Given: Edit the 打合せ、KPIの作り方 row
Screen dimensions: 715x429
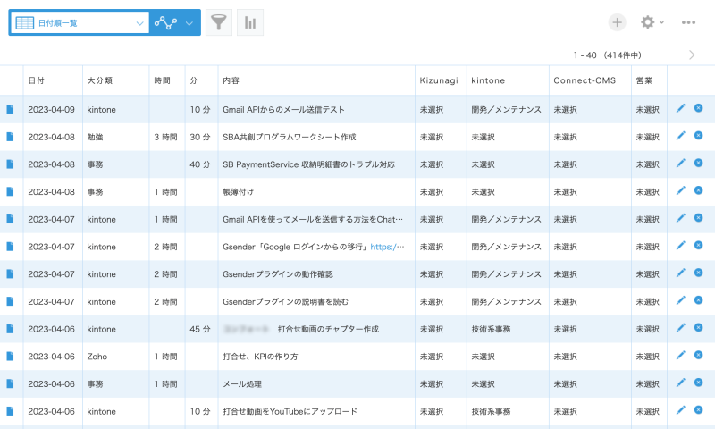Looking at the screenshot, I should coord(680,355).
